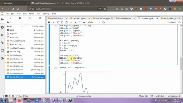This screenshot has width=183, height=103.
Task: Refresh the file list icon
Action: tap(40, 18)
